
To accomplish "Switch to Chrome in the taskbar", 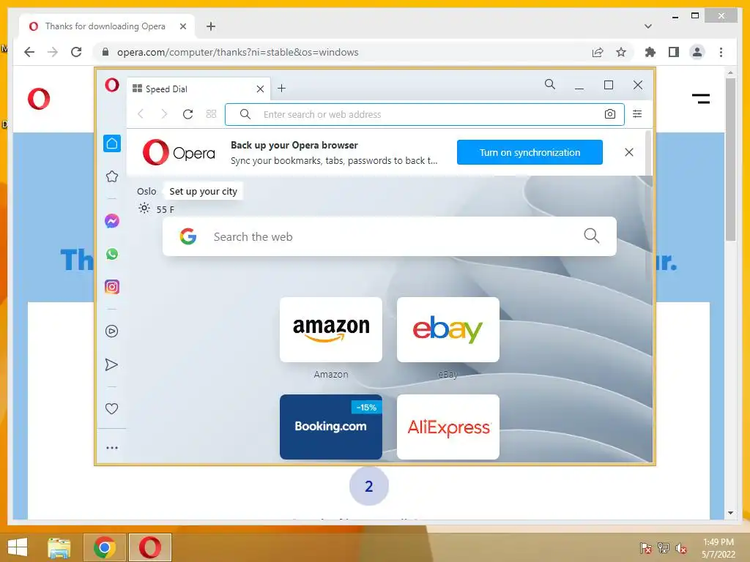I will pyautogui.click(x=105, y=547).
